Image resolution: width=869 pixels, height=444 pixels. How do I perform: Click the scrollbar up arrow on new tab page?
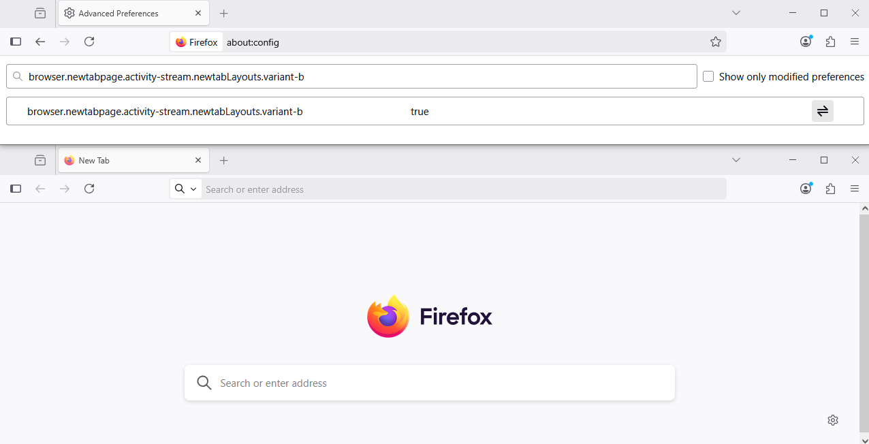pos(864,208)
